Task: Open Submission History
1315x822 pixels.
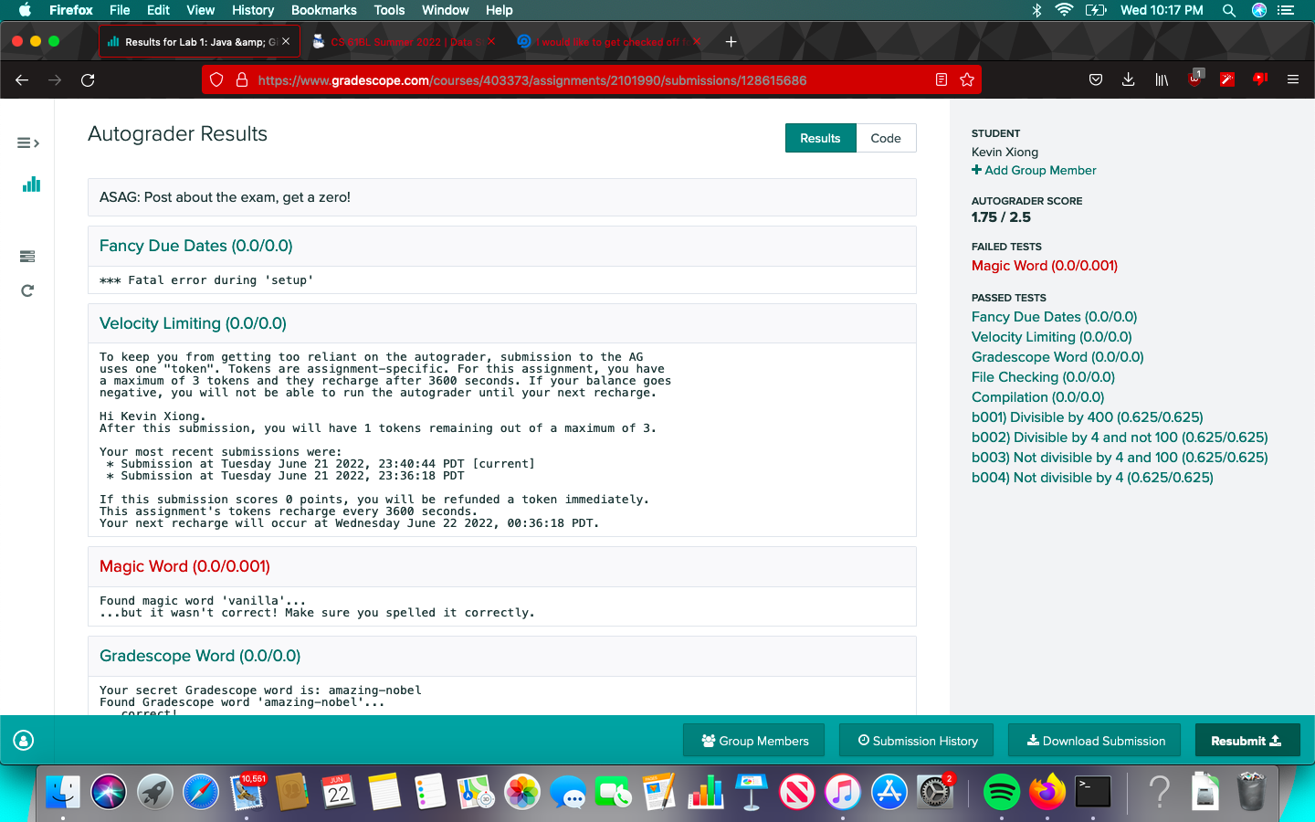Action: click(918, 741)
